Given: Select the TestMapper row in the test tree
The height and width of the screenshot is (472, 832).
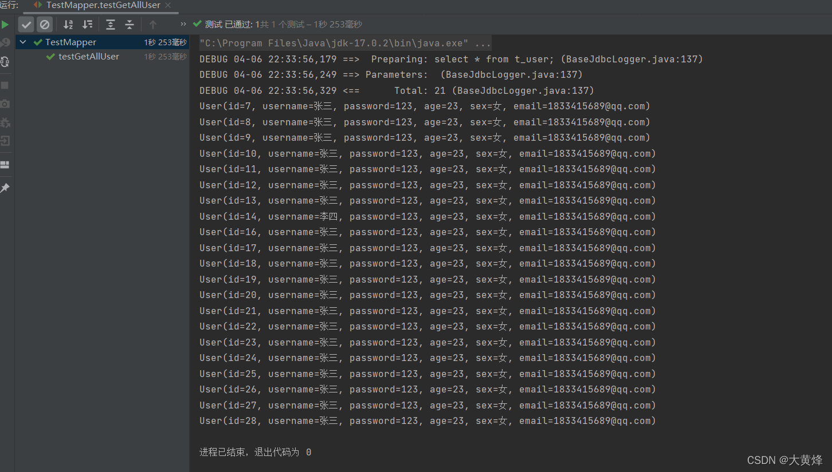Looking at the screenshot, I should [x=103, y=42].
